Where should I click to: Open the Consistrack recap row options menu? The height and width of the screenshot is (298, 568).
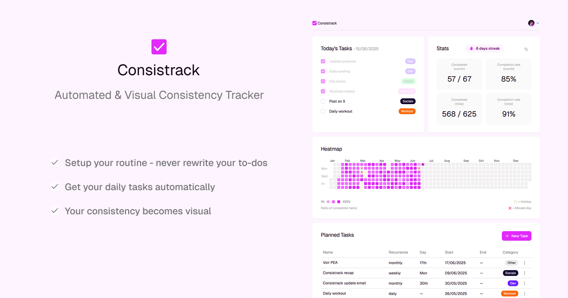524,273
